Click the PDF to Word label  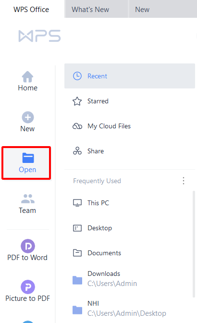(27, 258)
